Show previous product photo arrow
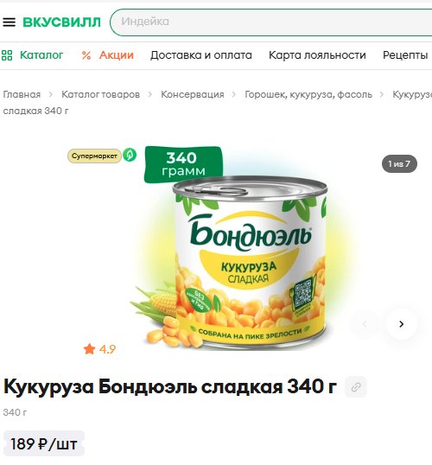This screenshot has width=432, height=465. click(365, 324)
